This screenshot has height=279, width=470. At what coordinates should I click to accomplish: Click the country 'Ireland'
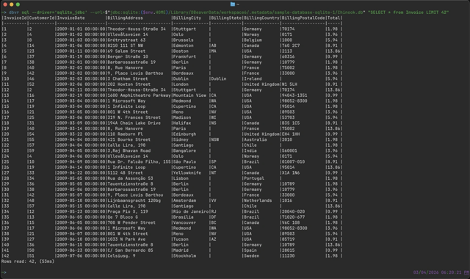tap(253, 79)
